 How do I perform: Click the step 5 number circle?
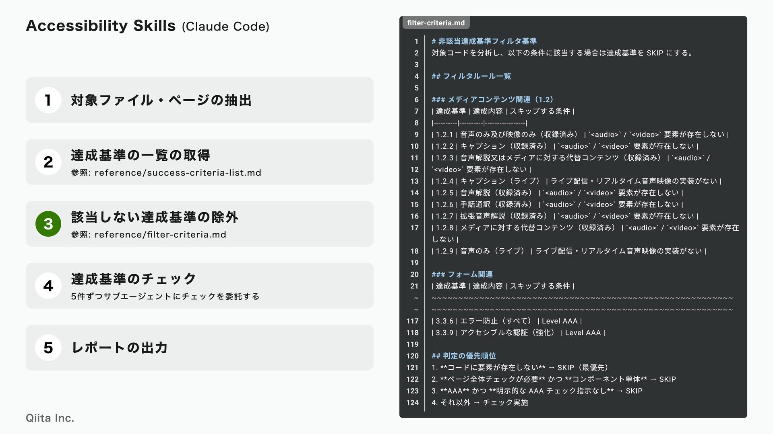[48, 348]
